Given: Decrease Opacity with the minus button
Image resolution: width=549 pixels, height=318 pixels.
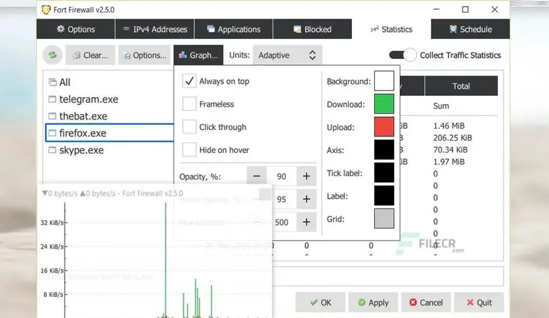Looking at the screenshot, I should point(257,176).
